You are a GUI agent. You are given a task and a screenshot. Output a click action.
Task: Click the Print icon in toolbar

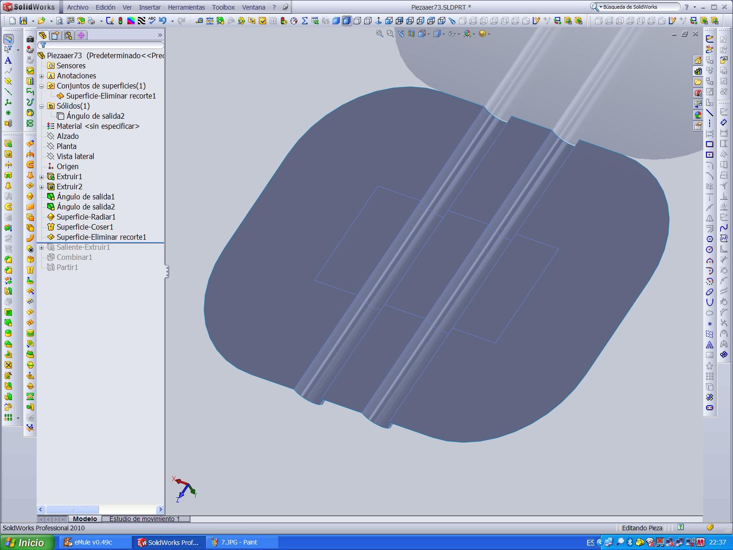click(91, 21)
